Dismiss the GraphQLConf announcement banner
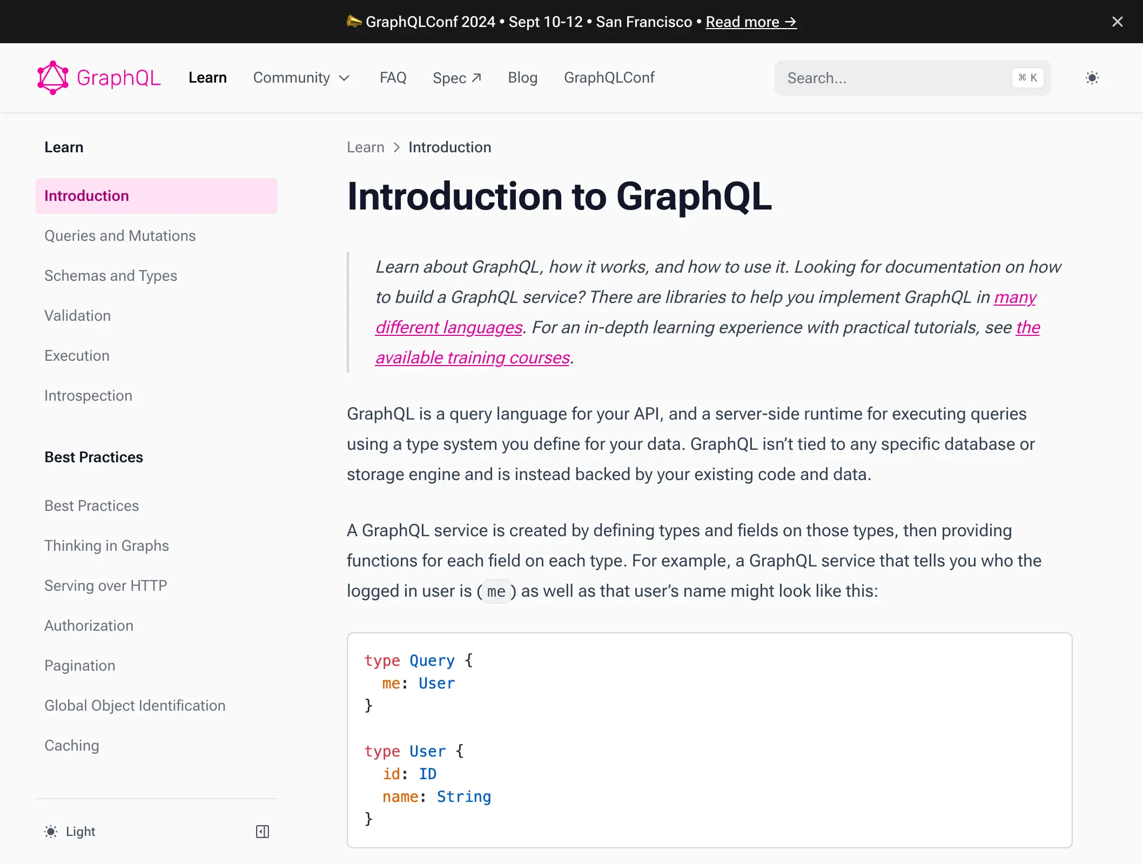This screenshot has height=864, width=1143. tap(1118, 22)
